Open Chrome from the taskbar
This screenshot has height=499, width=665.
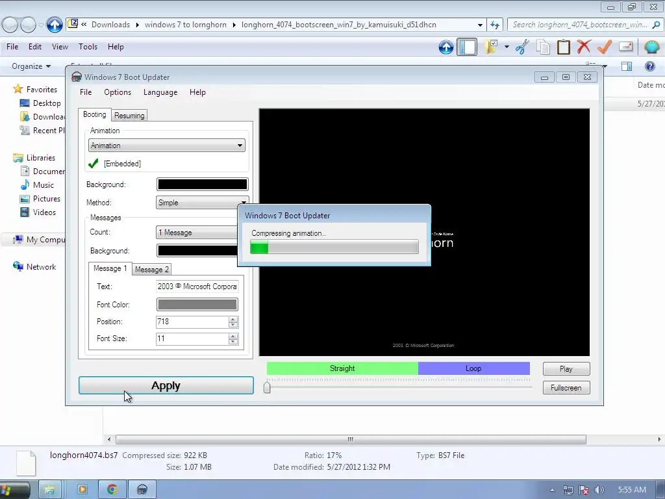pos(112,490)
